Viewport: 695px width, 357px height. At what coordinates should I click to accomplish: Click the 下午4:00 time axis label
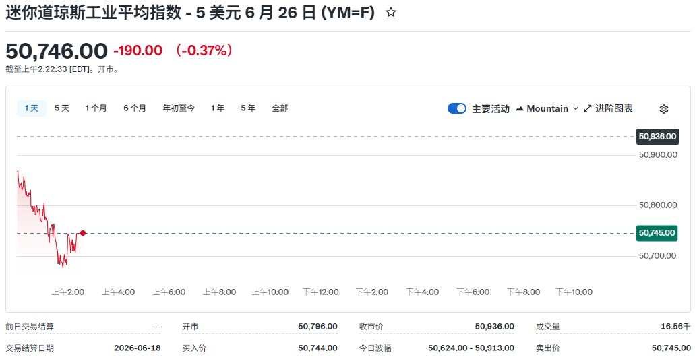423,292
